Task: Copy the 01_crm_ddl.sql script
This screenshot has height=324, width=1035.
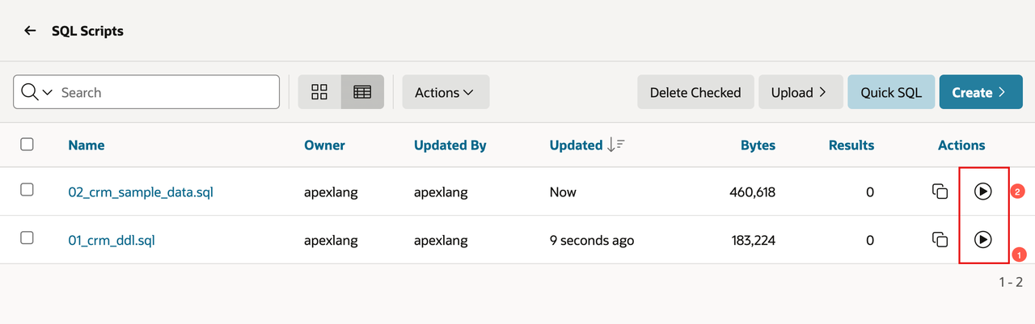Action: 940,239
